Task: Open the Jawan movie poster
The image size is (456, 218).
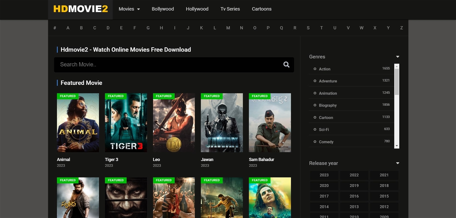Action: [222, 123]
